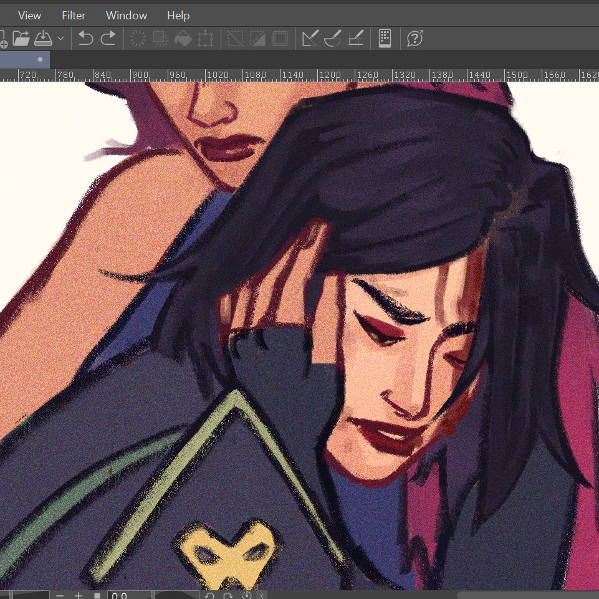Viewport: 599px width, 599px height.
Task: Click the Scale/Rotate transform icon
Action: click(206, 39)
